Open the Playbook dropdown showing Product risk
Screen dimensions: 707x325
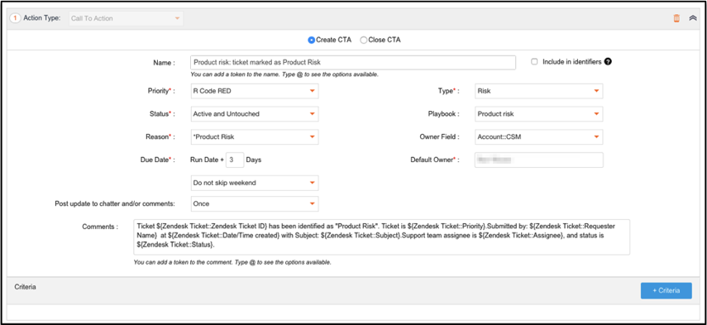point(539,114)
